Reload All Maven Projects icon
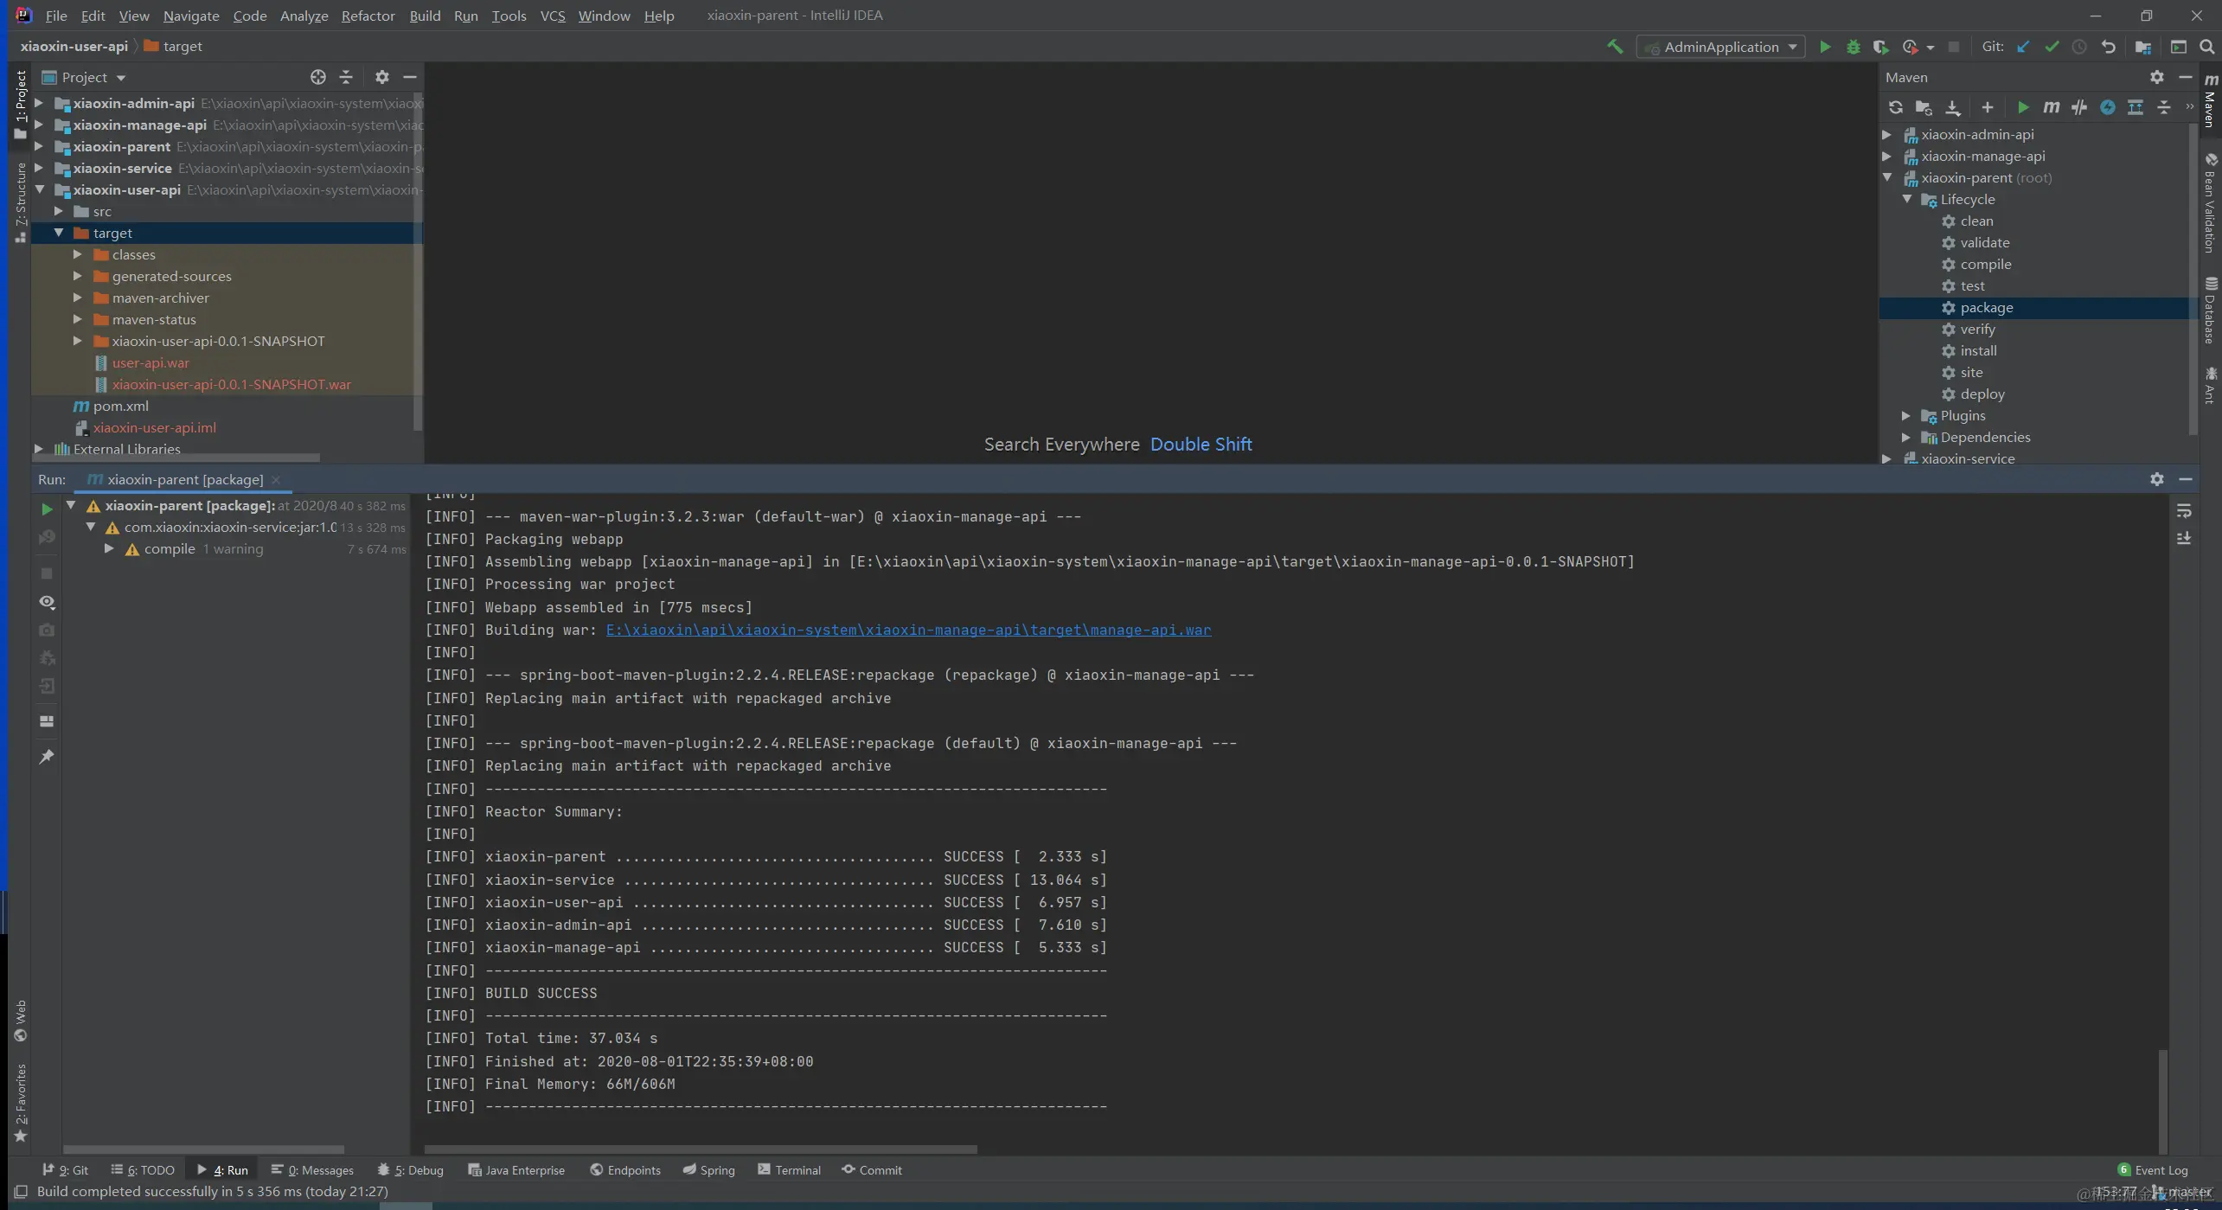Viewport: 2222px width, 1210px height. (x=1895, y=107)
